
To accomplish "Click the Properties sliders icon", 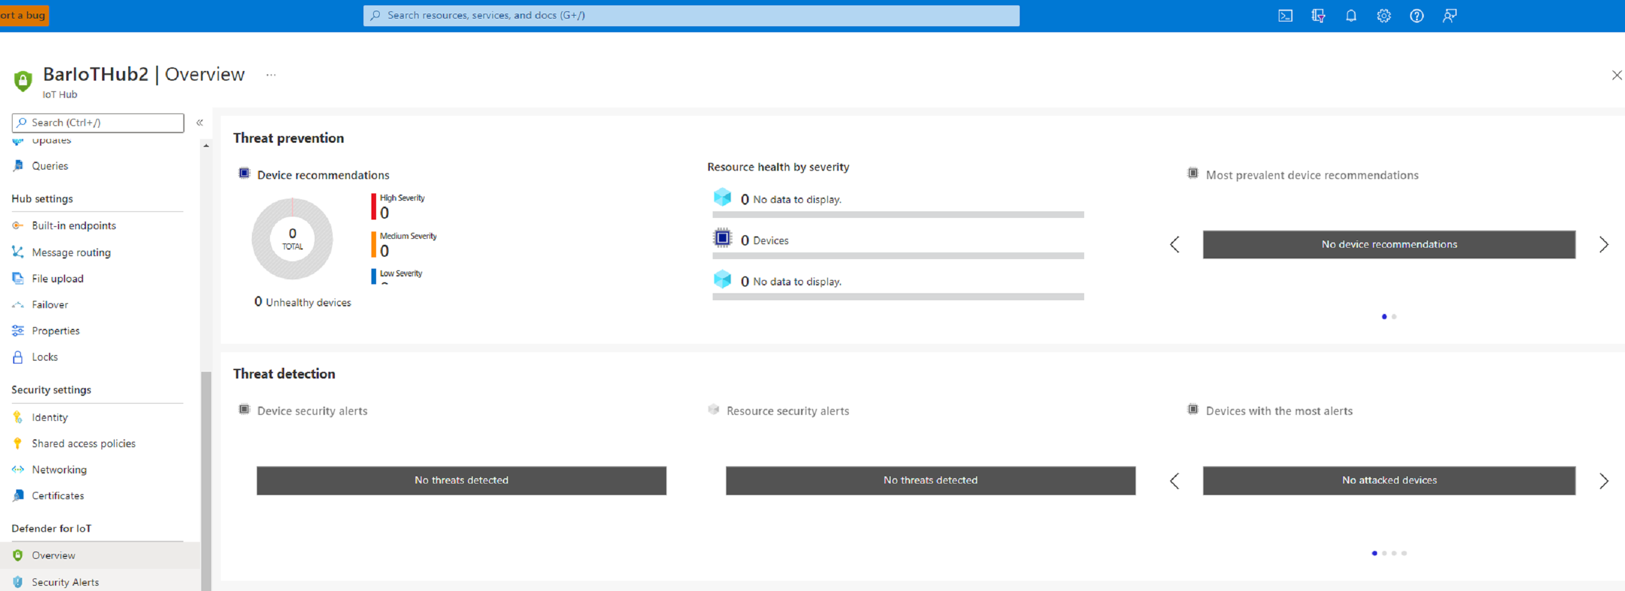I will click(19, 331).
